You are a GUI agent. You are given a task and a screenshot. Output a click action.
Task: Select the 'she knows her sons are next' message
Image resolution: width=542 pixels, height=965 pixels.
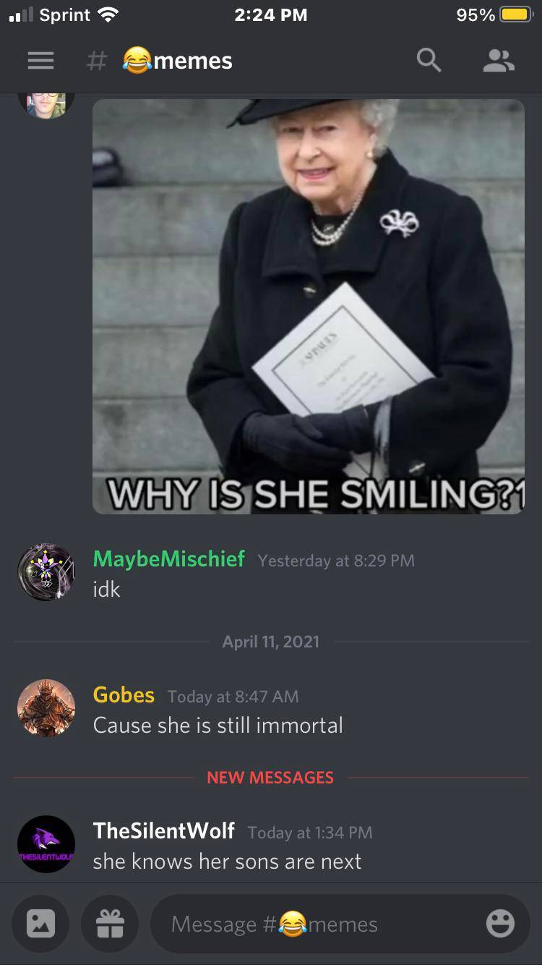(x=227, y=861)
